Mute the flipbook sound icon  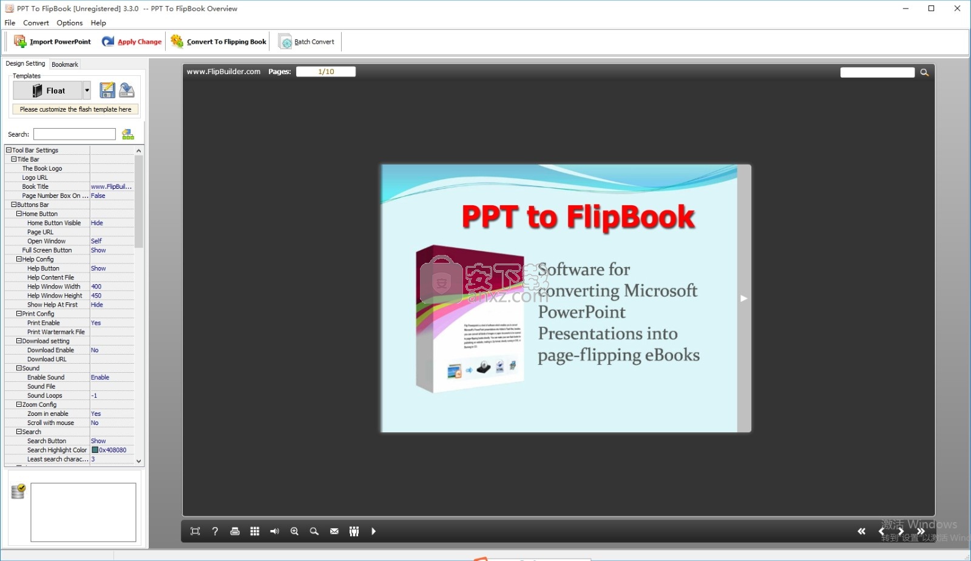pos(274,531)
